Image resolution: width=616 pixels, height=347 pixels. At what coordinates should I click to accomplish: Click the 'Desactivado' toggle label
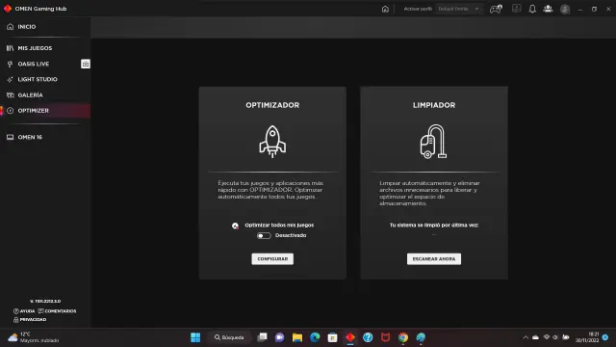click(x=291, y=235)
